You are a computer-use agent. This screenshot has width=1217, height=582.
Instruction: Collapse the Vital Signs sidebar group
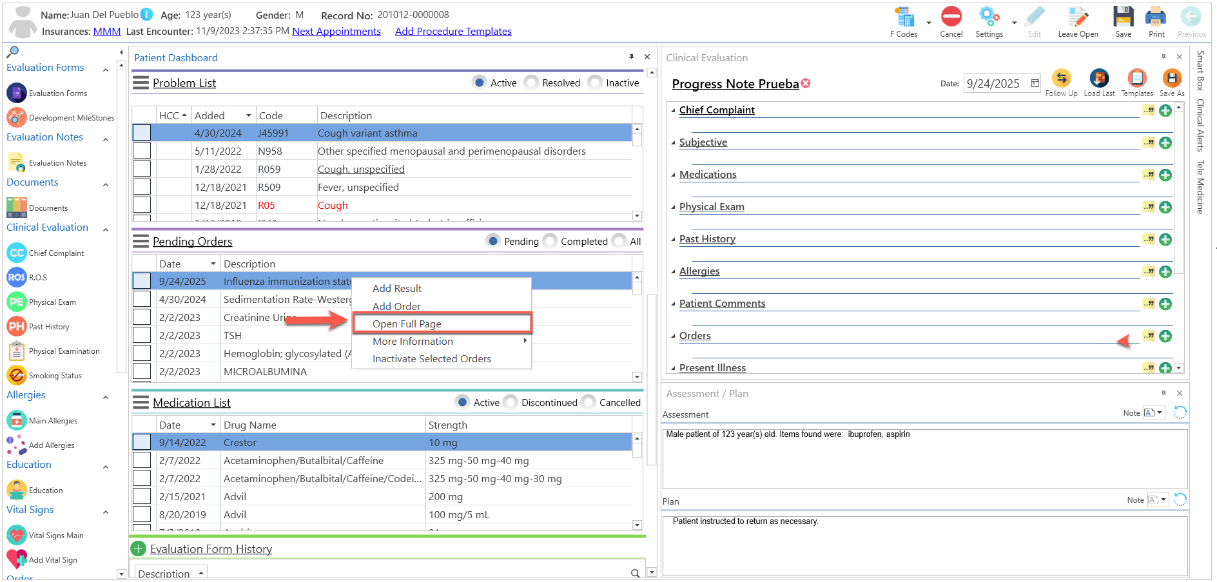click(106, 512)
